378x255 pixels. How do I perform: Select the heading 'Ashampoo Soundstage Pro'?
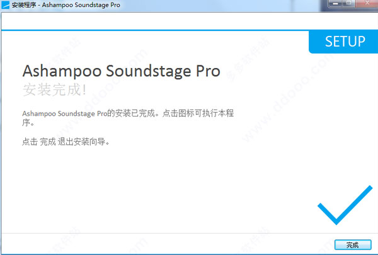pos(121,71)
